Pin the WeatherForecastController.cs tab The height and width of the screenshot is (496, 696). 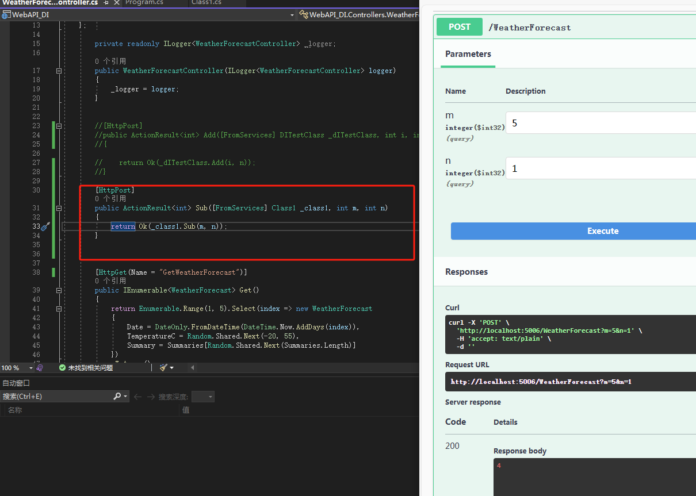106,3
